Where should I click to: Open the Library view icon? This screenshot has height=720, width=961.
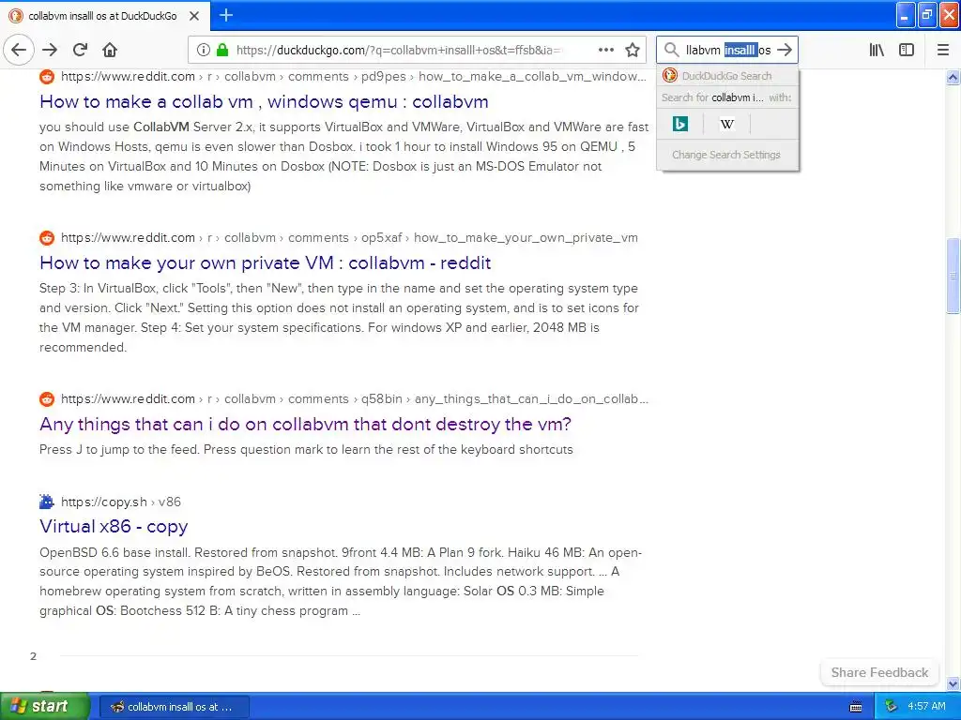tap(877, 51)
